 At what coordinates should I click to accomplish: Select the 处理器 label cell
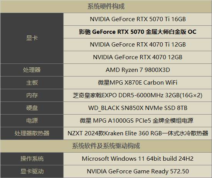point(32,70)
